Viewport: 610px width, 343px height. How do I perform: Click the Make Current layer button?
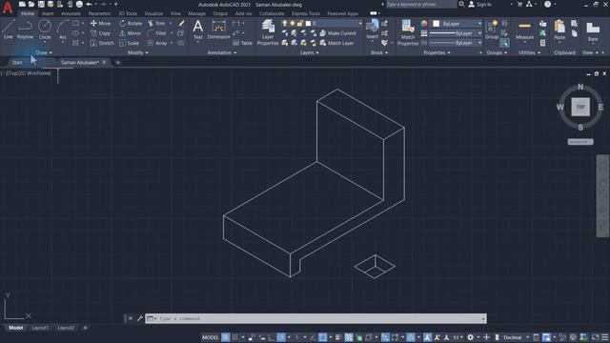coord(338,33)
